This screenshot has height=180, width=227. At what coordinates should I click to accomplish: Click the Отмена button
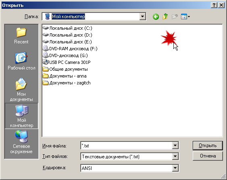[x=208, y=156]
